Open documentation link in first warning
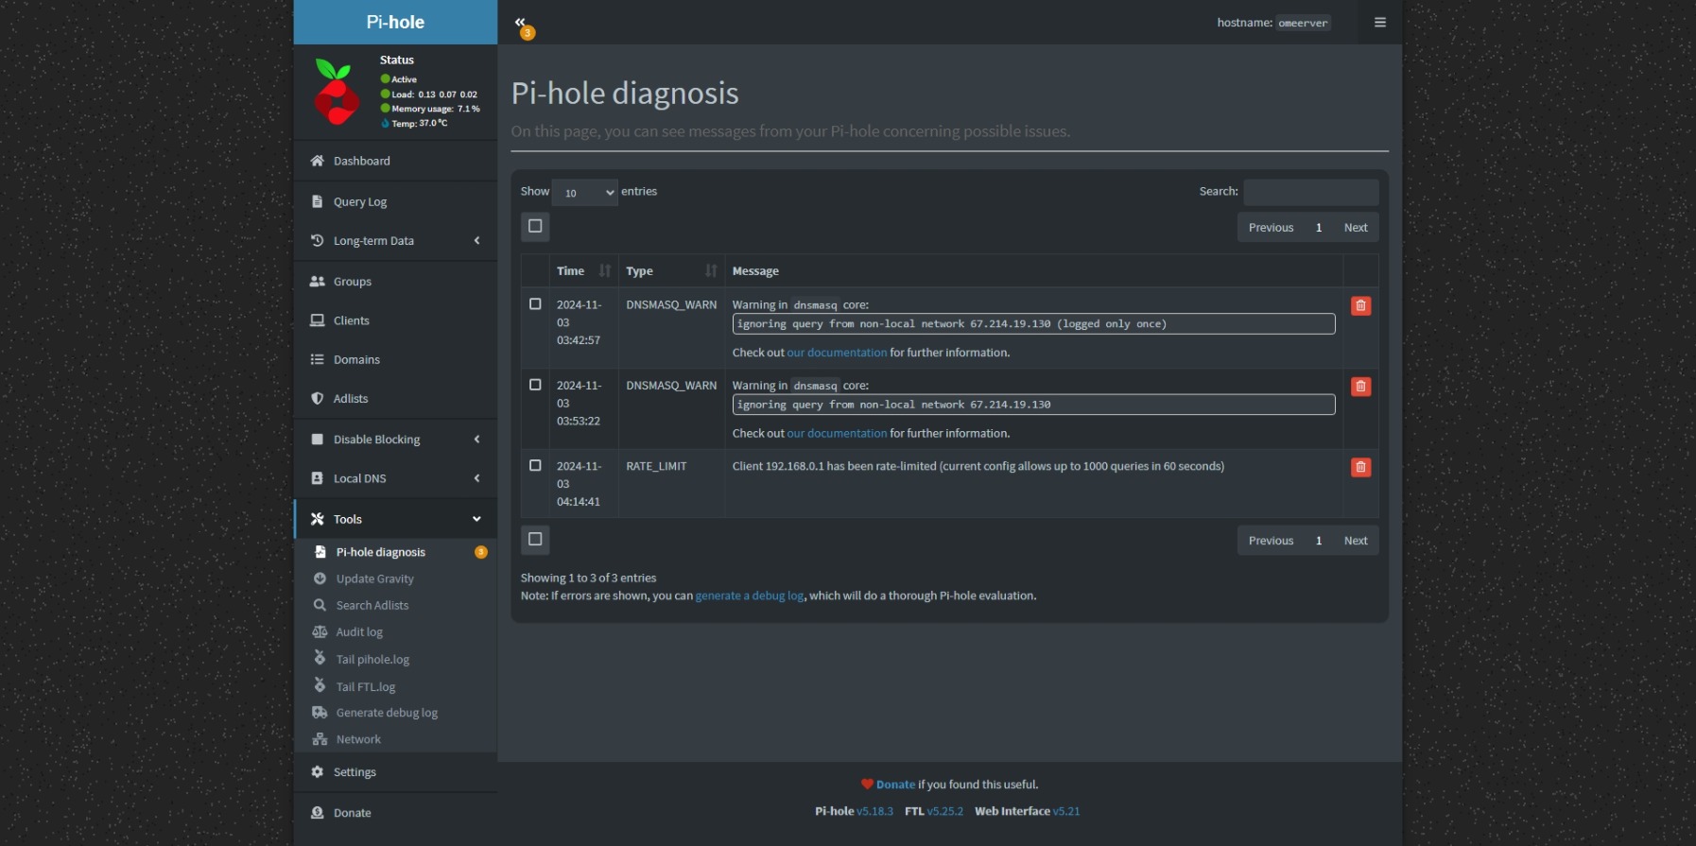 [837, 353]
